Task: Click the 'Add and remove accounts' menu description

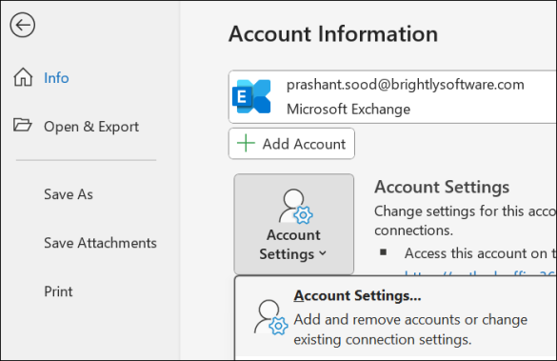Action: click(x=410, y=330)
